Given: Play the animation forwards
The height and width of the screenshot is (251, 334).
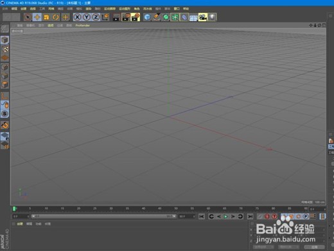Looking at the screenshot, I should tap(225, 216).
